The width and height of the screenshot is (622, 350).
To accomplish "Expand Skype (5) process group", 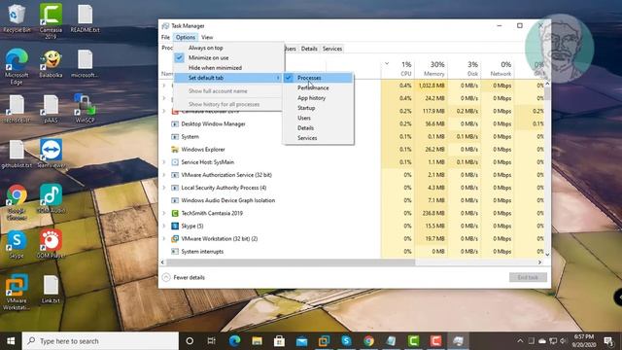I will tap(164, 226).
